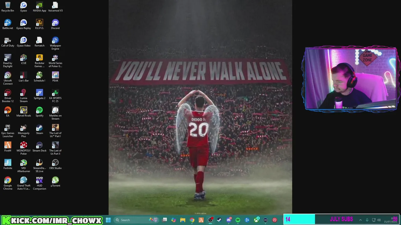Open Spotify from the taskbar
Viewport: 401px width, 225px height.
pos(238,220)
